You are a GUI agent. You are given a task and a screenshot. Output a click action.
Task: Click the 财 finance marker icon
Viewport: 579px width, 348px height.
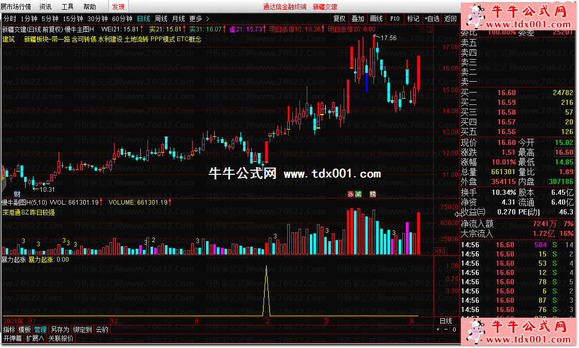17,194
